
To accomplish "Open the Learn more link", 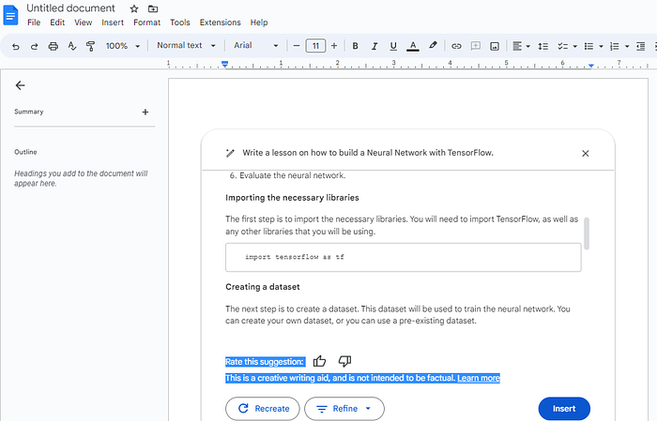I will pyautogui.click(x=479, y=378).
